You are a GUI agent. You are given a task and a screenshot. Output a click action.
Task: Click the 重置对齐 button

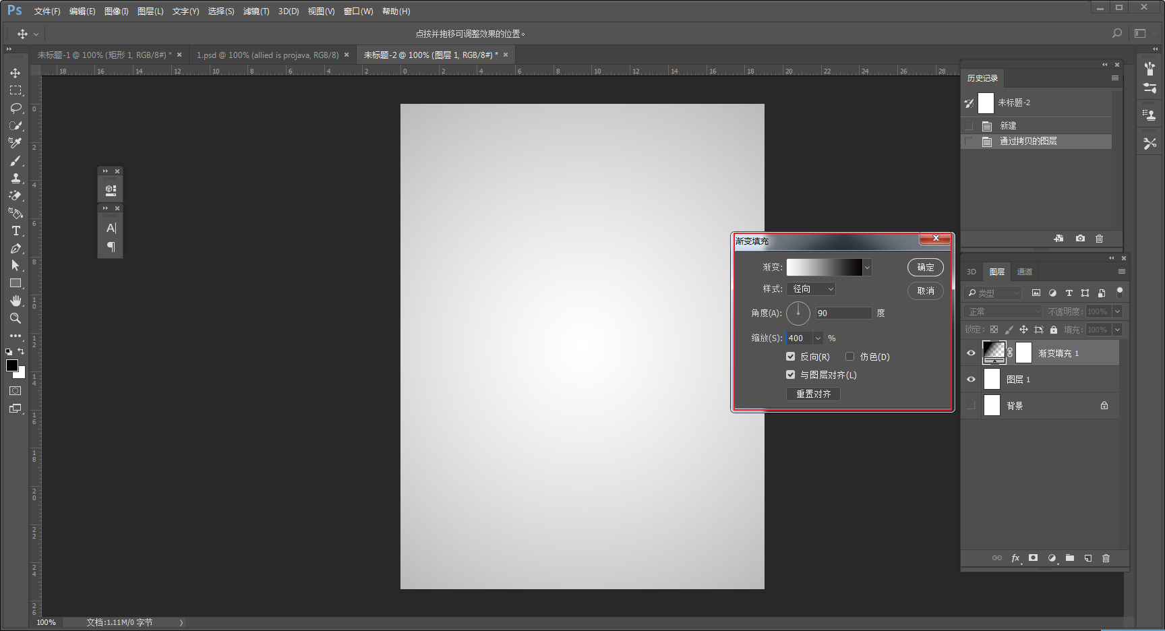[813, 394]
